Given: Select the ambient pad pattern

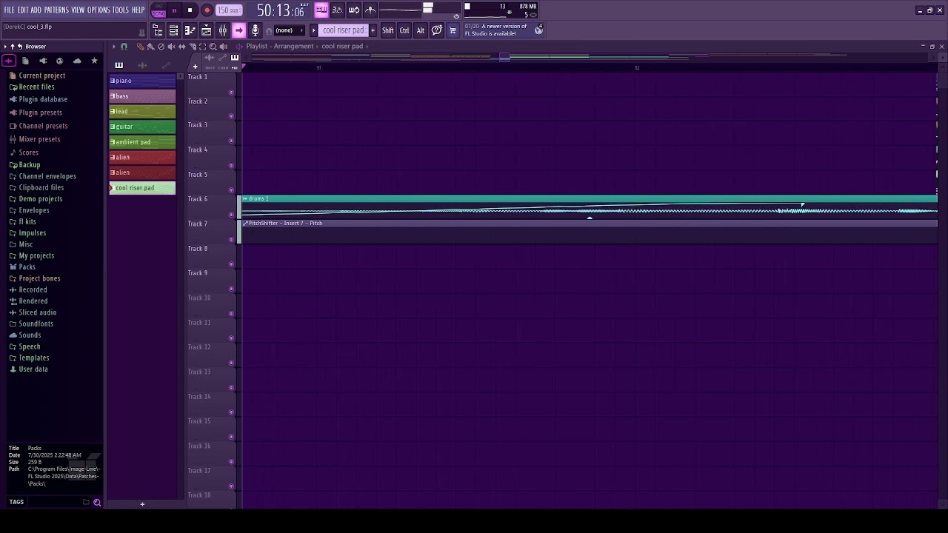Looking at the screenshot, I should [142, 142].
